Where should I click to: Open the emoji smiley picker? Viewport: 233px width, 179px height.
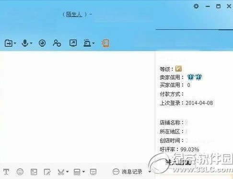(x=20, y=172)
